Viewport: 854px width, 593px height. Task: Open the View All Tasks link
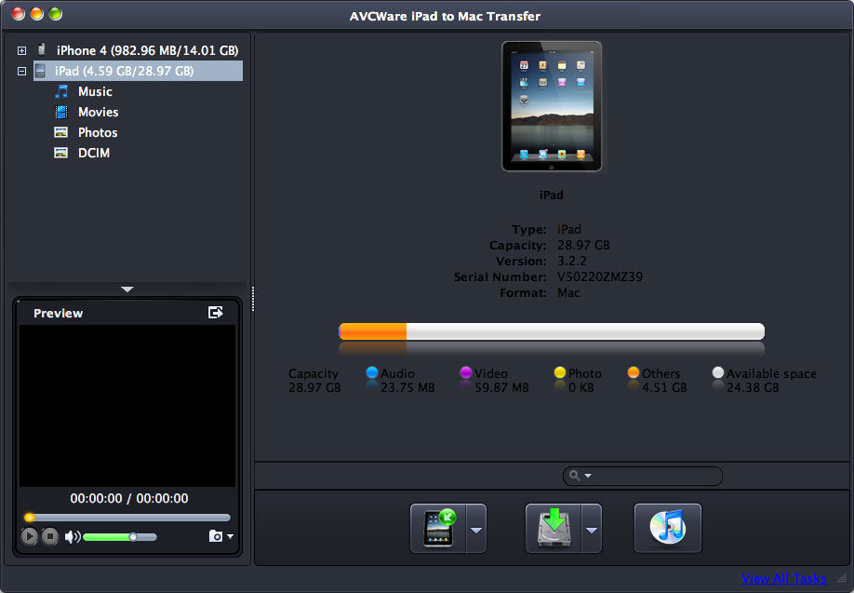click(783, 578)
